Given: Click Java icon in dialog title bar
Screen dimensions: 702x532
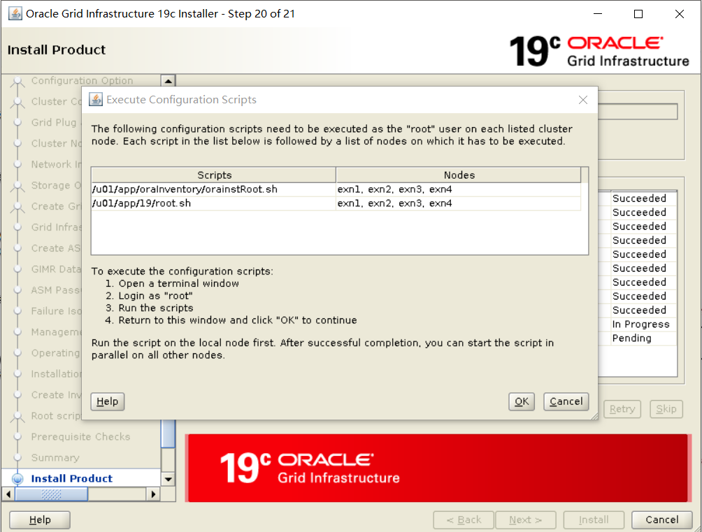Looking at the screenshot, I should (95, 99).
